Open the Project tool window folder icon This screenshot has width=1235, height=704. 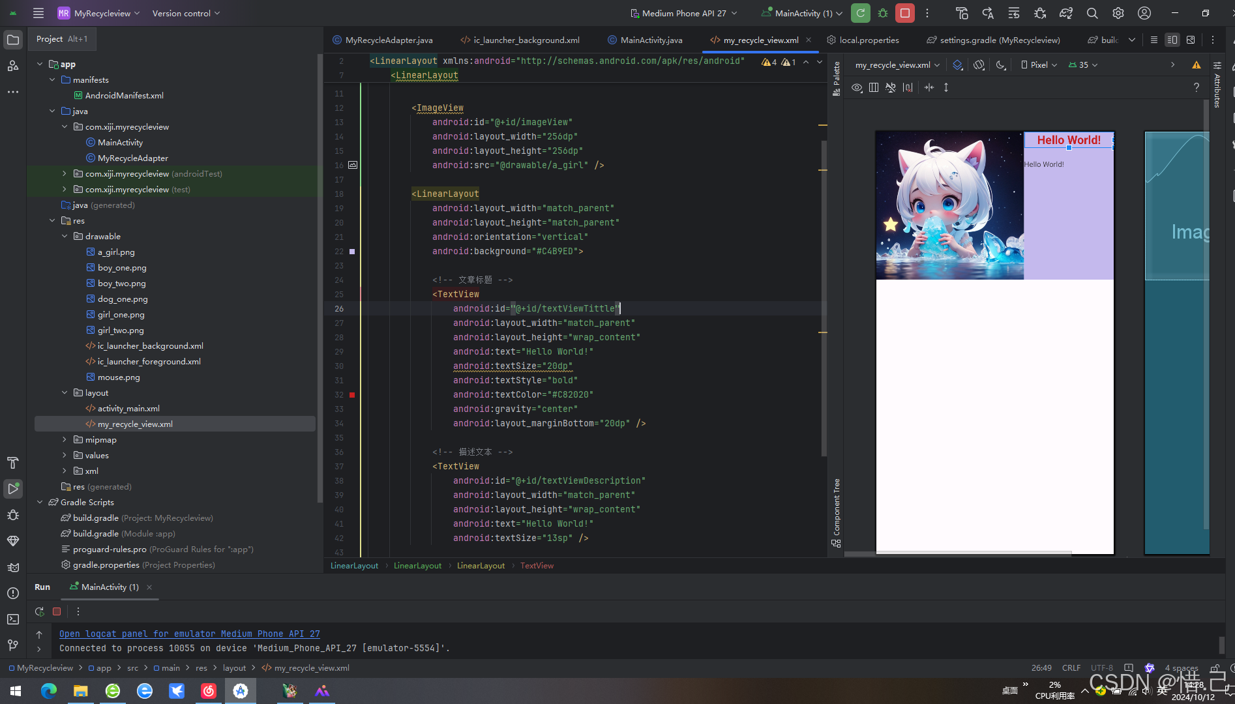click(x=12, y=40)
